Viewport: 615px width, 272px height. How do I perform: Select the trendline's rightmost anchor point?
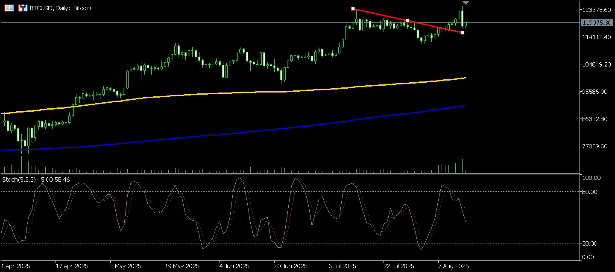(x=462, y=33)
